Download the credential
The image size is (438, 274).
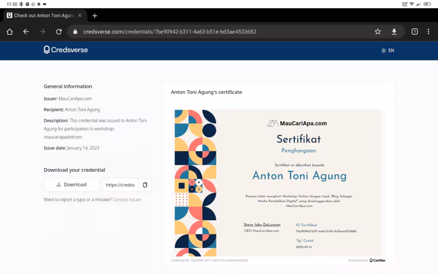pyautogui.click(x=71, y=185)
